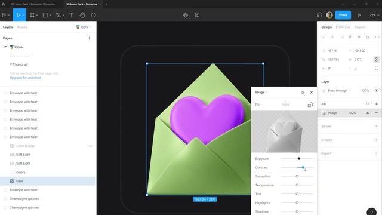Go to Figma home icon

click(3, 4)
